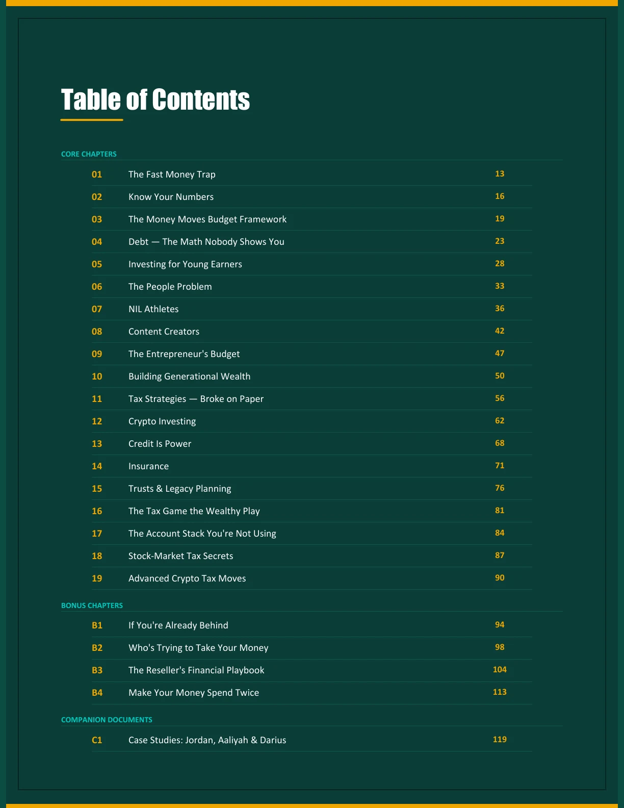Screen dimensions: 624x808
Task: Click 'If You're Already Behind' bonus chapter
Action: [178, 625]
